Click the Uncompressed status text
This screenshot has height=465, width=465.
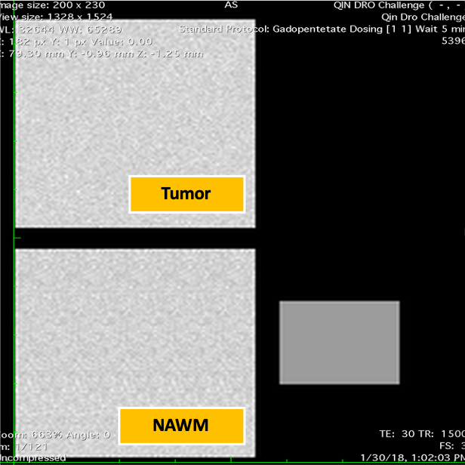32,458
